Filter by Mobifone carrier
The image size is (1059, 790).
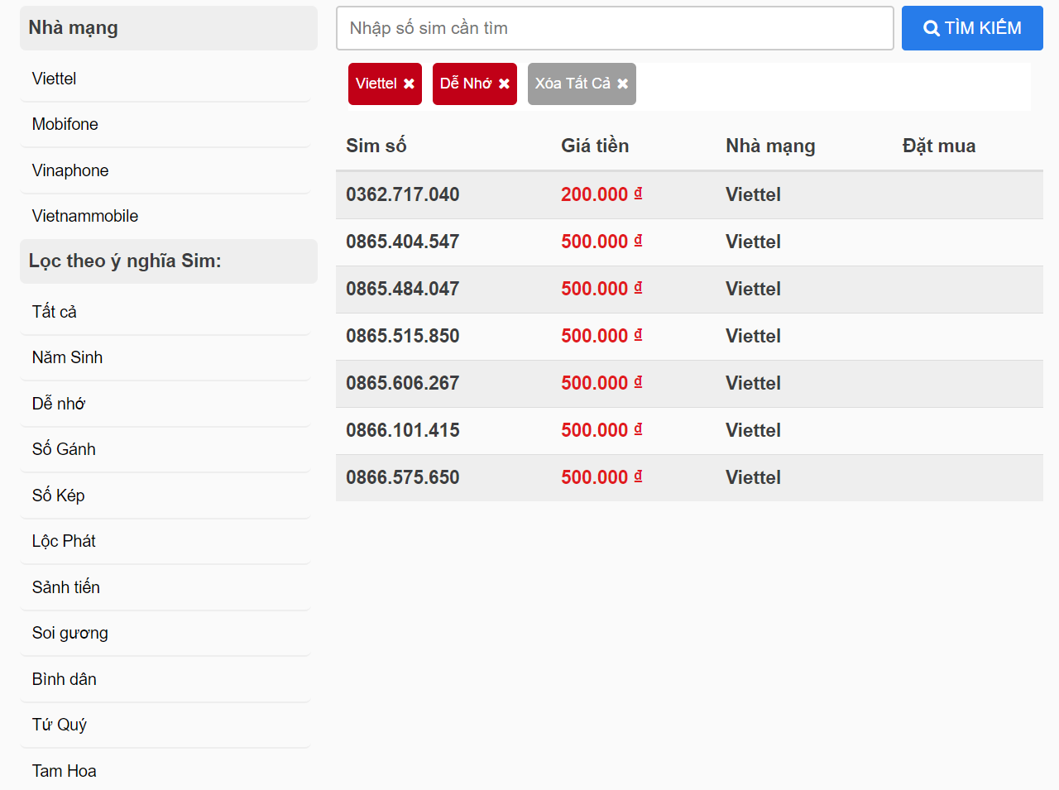(x=65, y=124)
